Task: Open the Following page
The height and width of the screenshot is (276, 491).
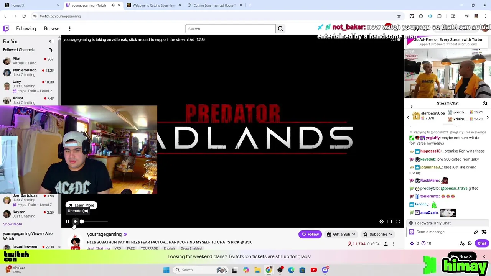Action: click(x=26, y=29)
